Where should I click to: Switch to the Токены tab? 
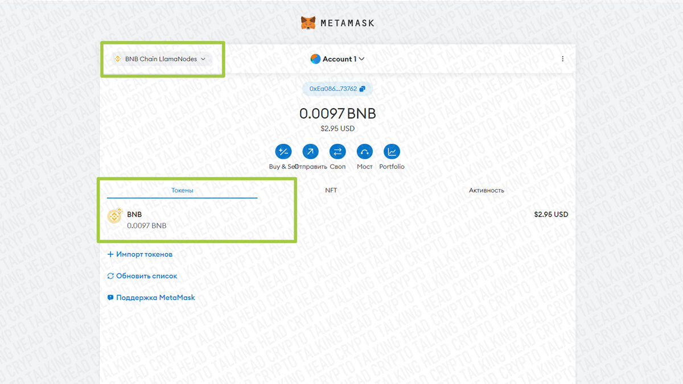coord(182,190)
